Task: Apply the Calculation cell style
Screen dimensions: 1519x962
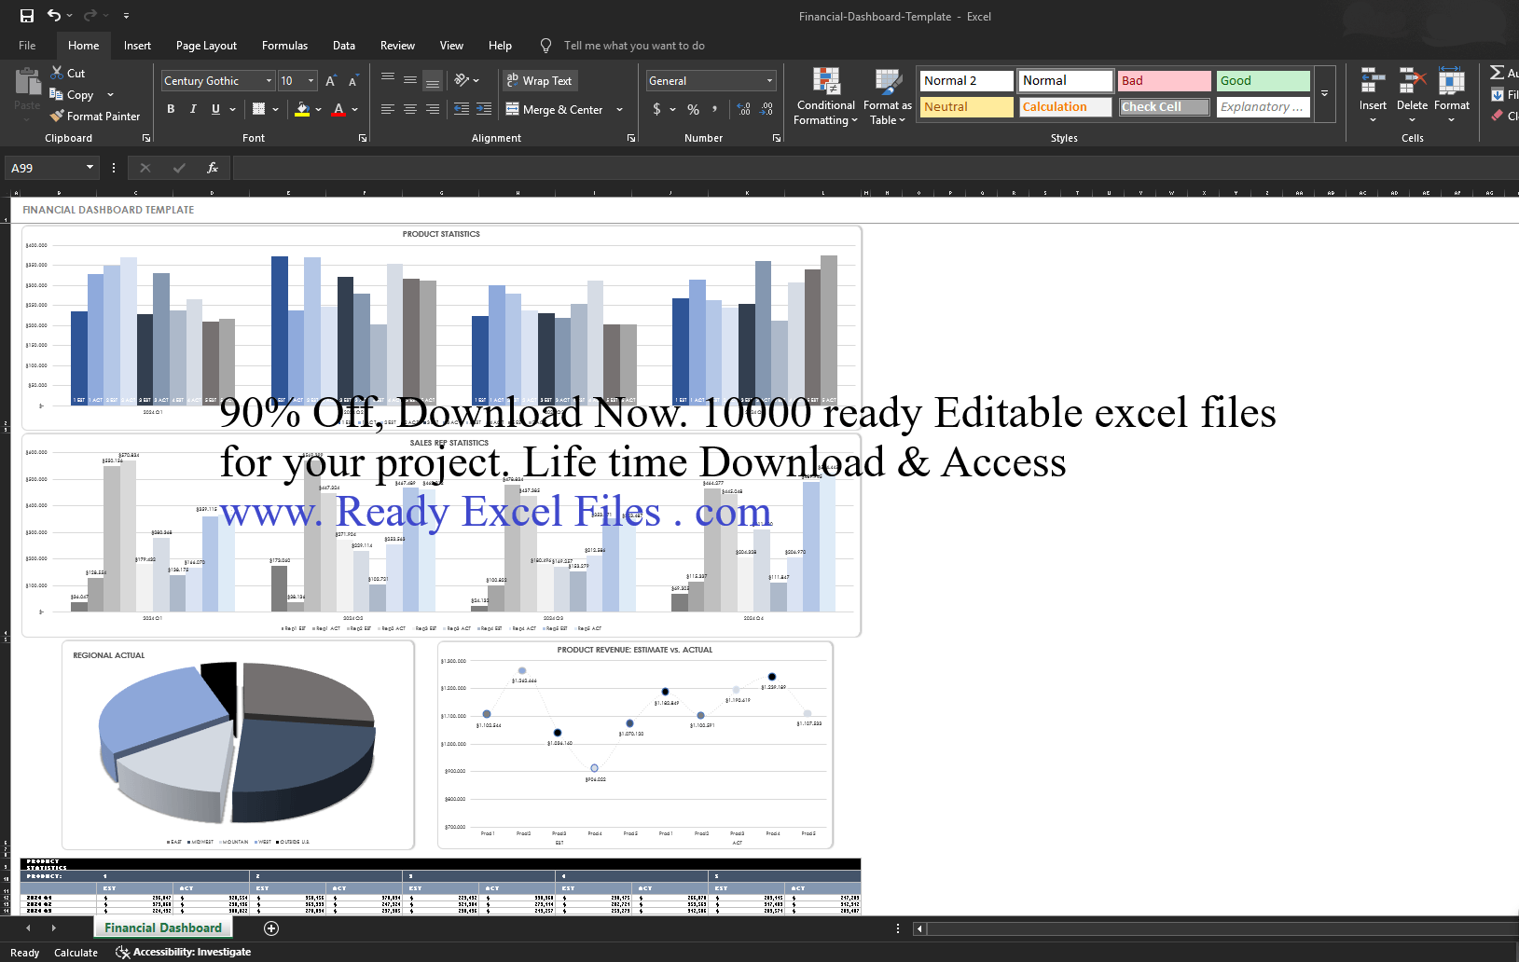Action: click(1066, 107)
